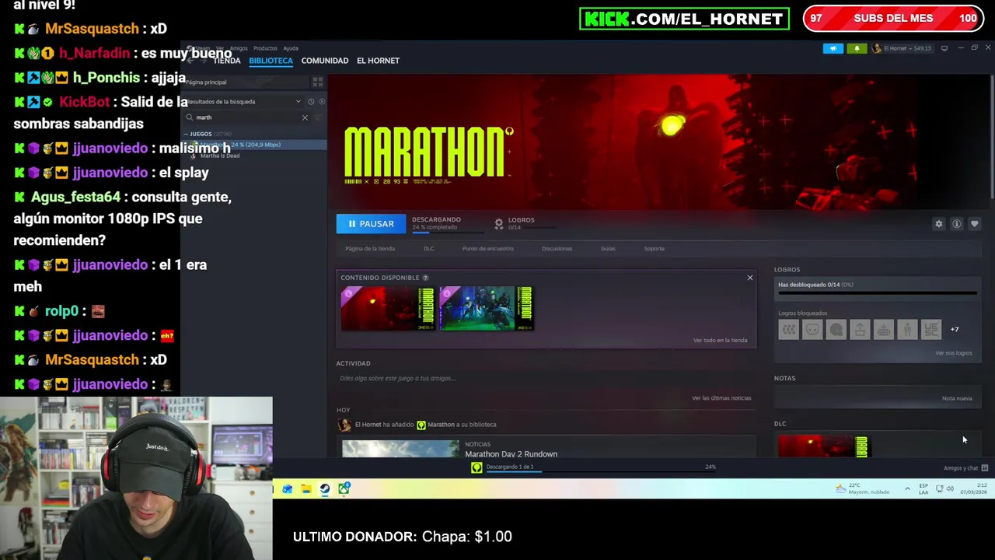Select Marathon in library list

click(254, 145)
